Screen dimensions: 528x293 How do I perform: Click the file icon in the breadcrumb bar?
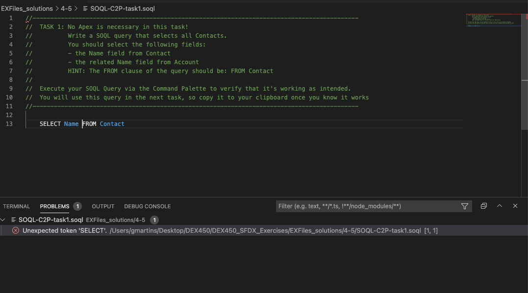pos(86,9)
